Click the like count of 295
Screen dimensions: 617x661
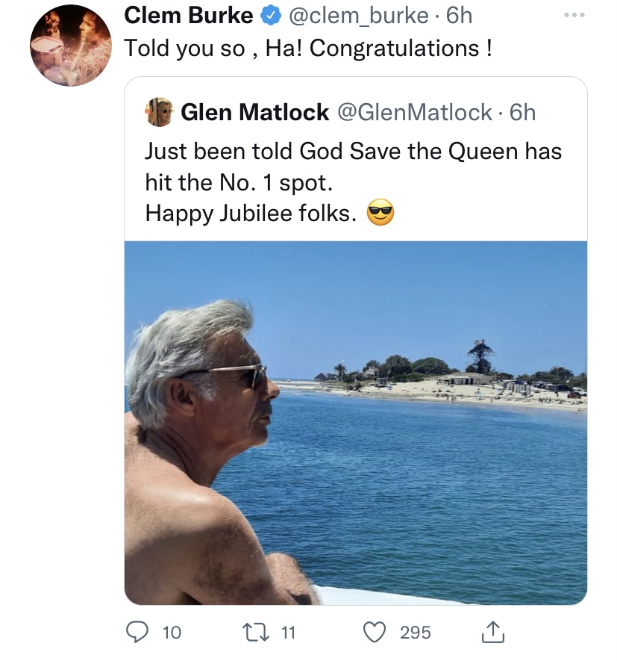click(x=415, y=632)
